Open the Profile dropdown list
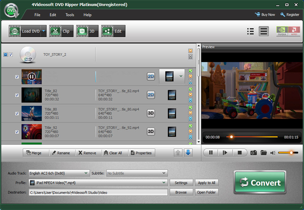 pyautogui.click(x=98, y=183)
